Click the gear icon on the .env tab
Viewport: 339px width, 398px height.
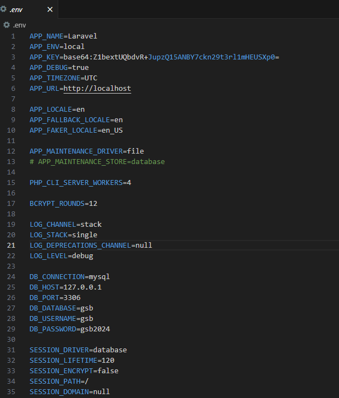point(4,10)
